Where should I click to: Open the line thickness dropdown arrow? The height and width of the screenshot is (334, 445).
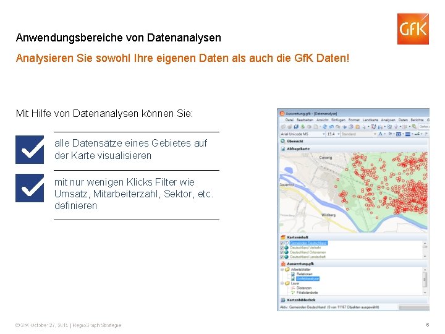(412, 134)
